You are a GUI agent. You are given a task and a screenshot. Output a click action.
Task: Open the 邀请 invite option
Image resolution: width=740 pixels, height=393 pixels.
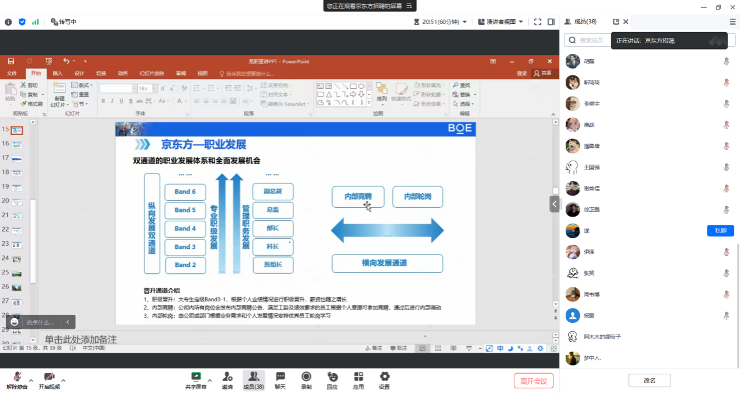point(227,381)
